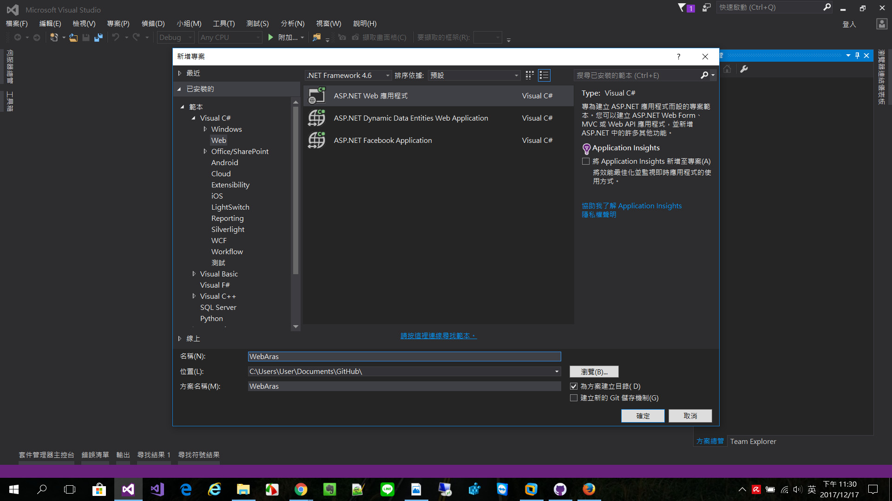Enable create new Git repository checkbox
892x501 pixels.
(574, 398)
